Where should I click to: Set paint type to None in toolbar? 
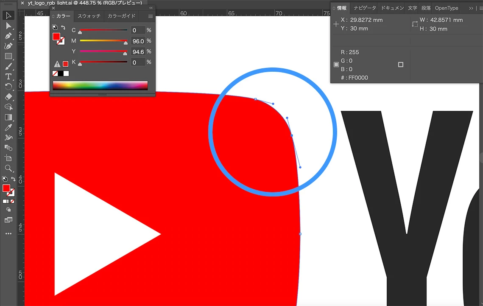tap(12, 201)
